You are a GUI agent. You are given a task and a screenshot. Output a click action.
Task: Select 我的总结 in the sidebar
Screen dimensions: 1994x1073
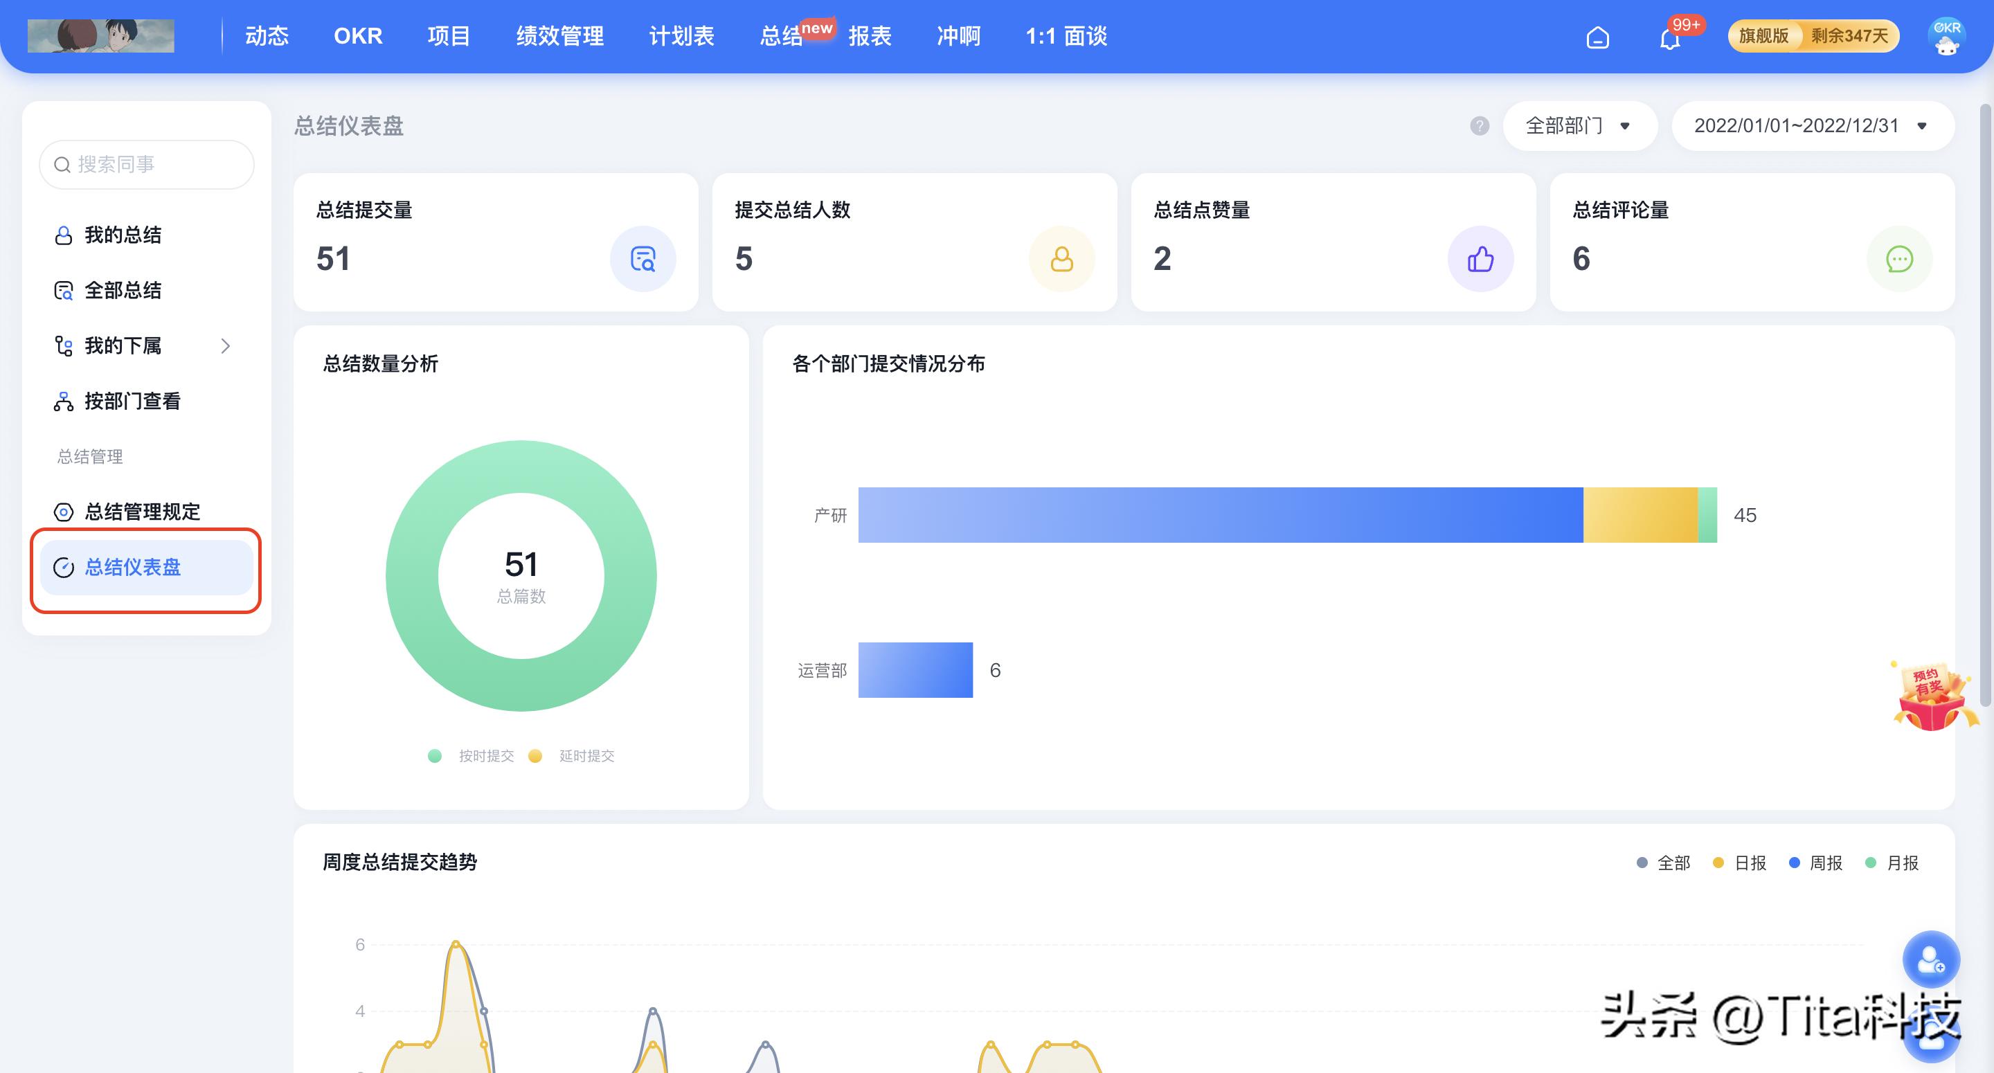click(123, 235)
